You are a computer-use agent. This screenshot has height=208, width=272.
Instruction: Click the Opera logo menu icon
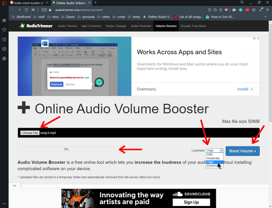4,3
